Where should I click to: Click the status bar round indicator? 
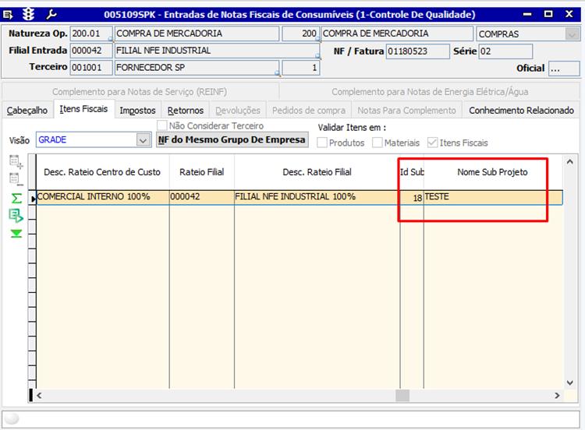12,419
